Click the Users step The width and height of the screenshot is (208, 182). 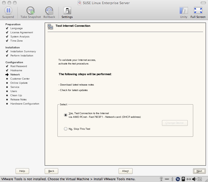tap(14, 91)
